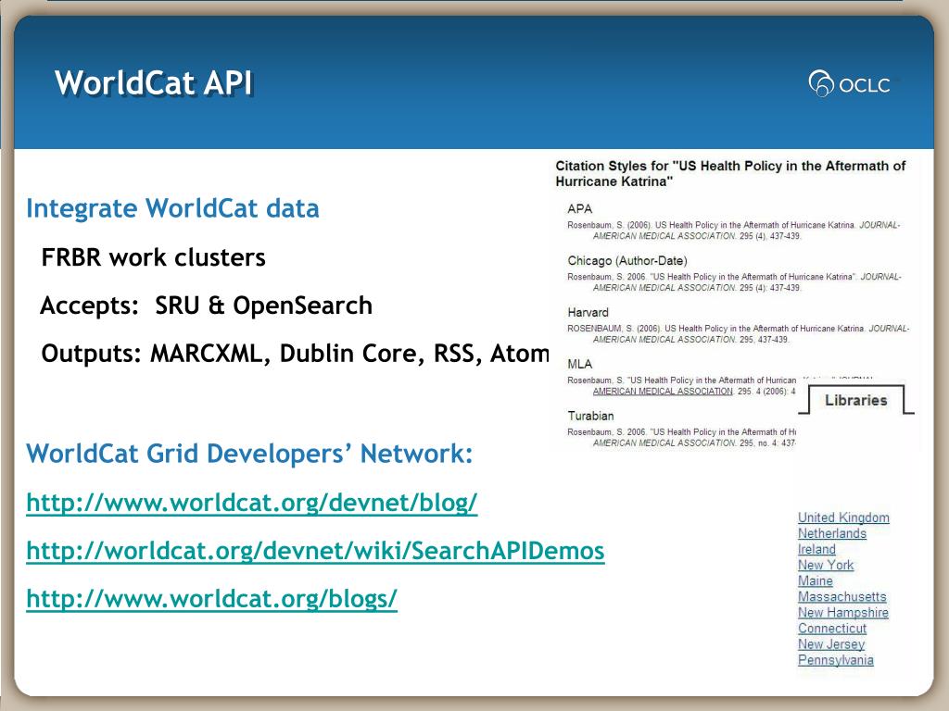Click the underlined AMERICAN MEDICAL ASSOCIATION link under MLA
The height and width of the screenshot is (711, 949).
(663, 392)
